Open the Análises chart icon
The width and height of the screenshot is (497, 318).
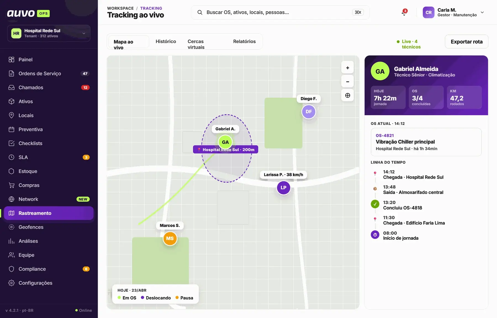coord(11,241)
